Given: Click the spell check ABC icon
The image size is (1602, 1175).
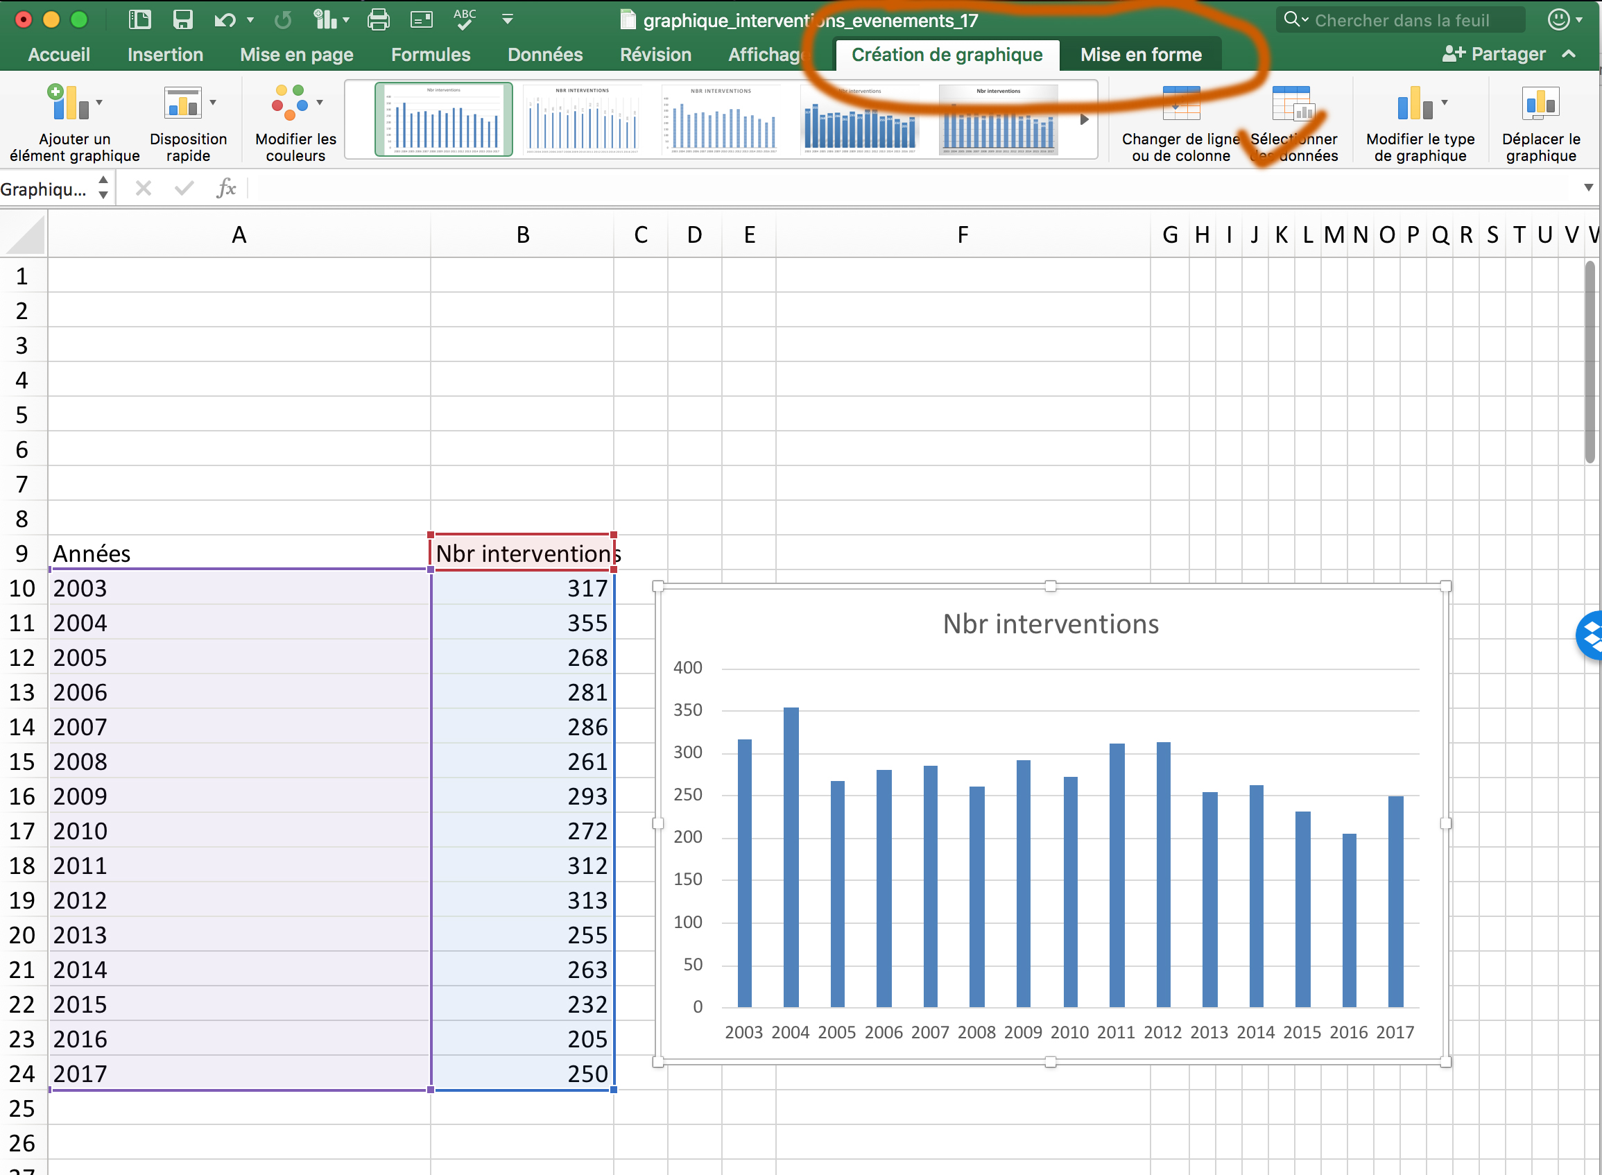Looking at the screenshot, I should coord(465,19).
